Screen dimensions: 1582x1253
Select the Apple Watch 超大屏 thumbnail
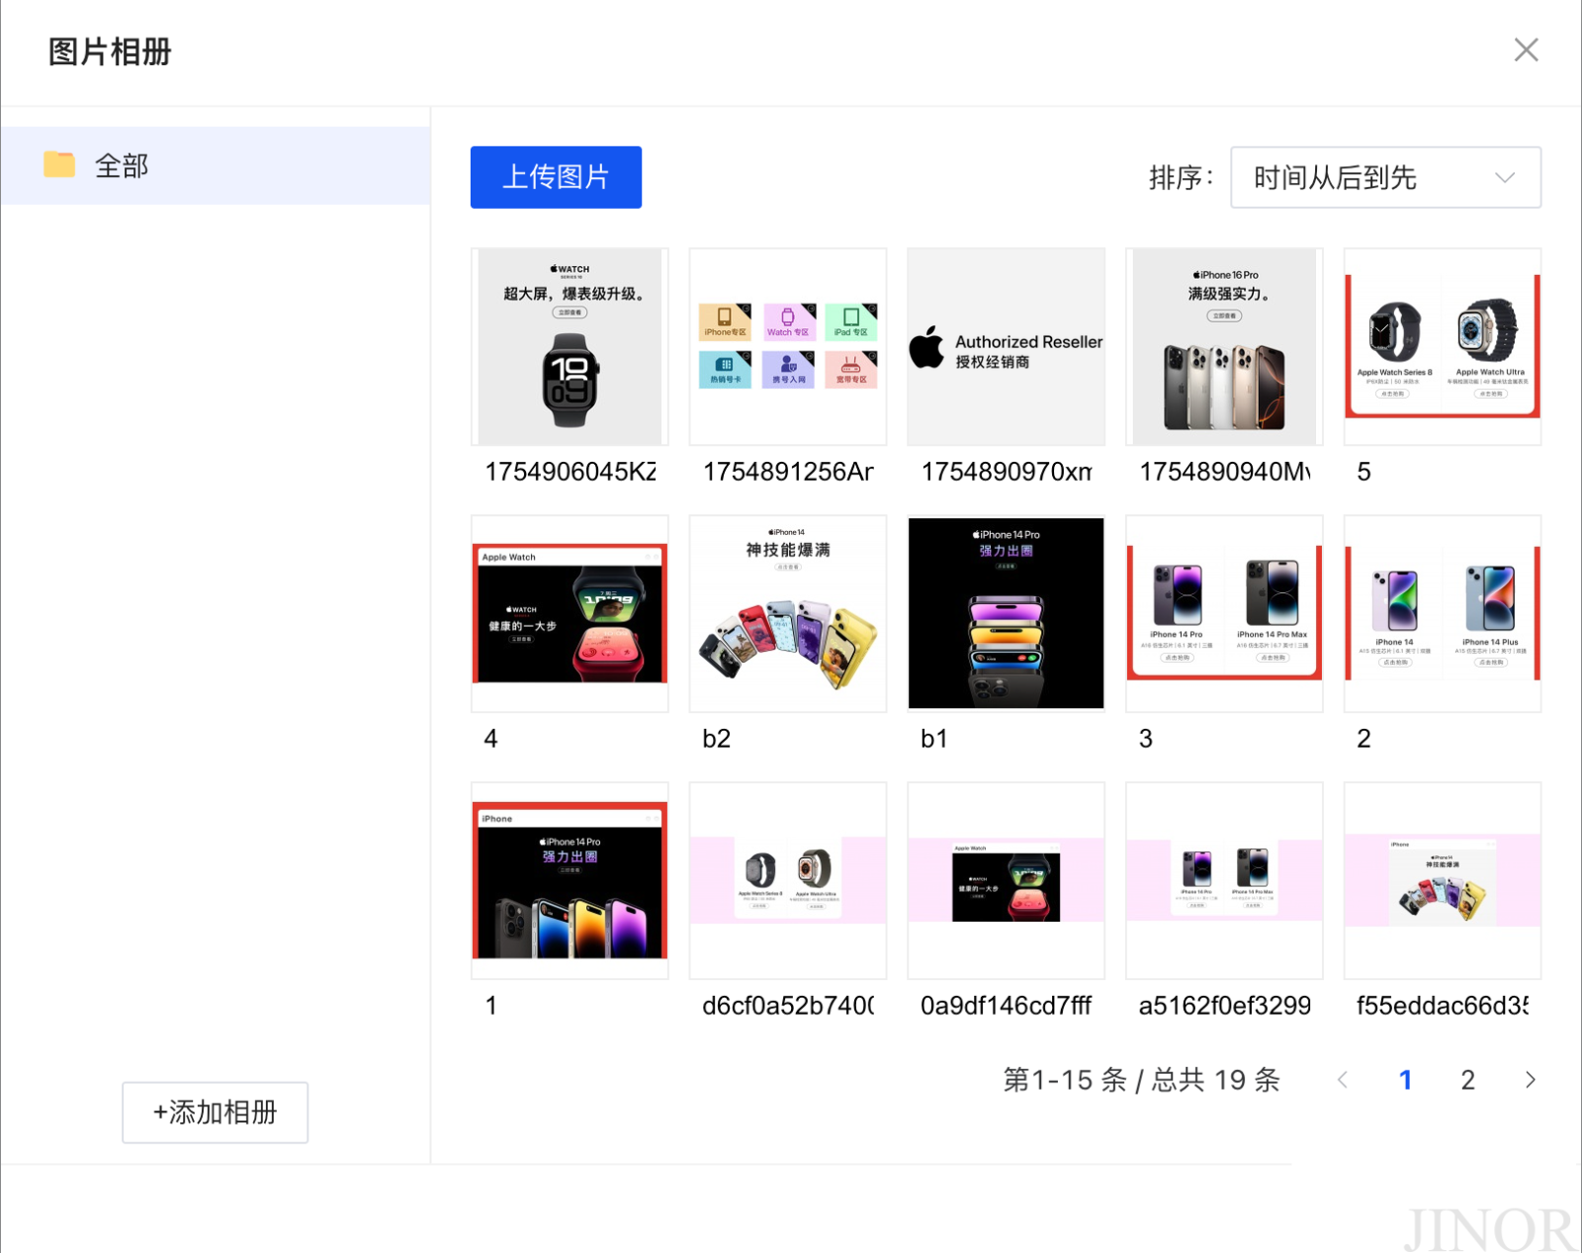[570, 346]
